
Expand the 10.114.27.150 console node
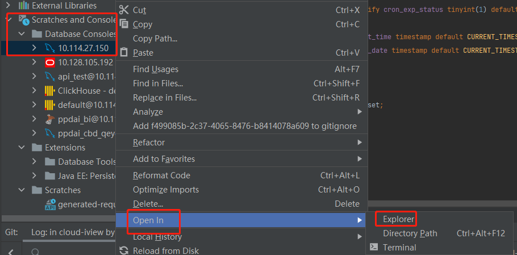[x=34, y=48]
